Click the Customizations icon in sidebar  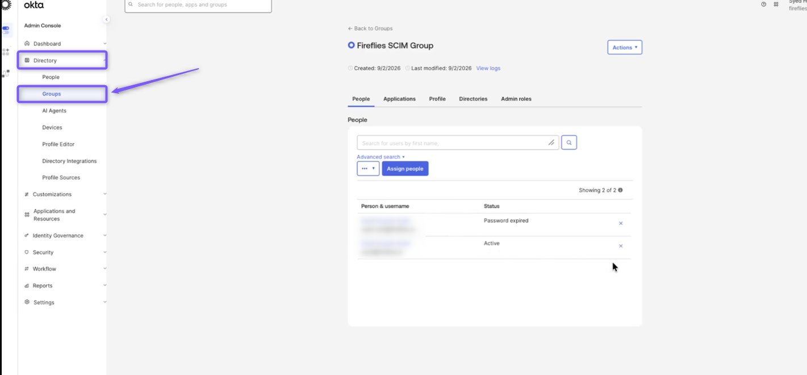coord(27,194)
